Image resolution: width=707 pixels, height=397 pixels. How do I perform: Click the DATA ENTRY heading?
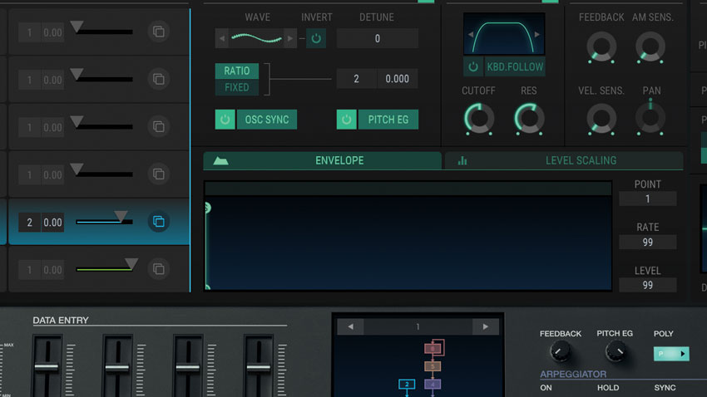pos(61,321)
